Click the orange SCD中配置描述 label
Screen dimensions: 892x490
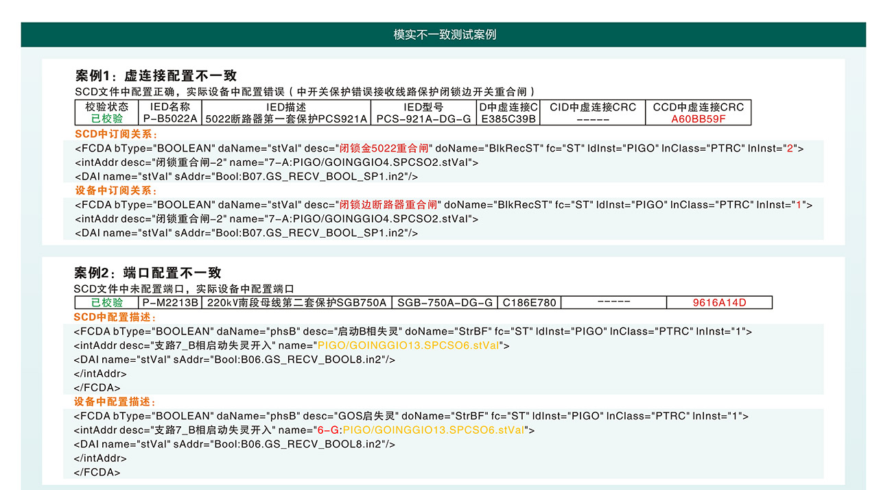115,317
